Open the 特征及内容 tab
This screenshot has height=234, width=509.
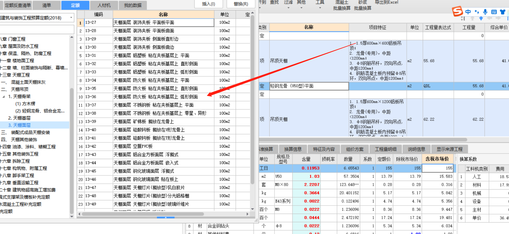(324, 149)
